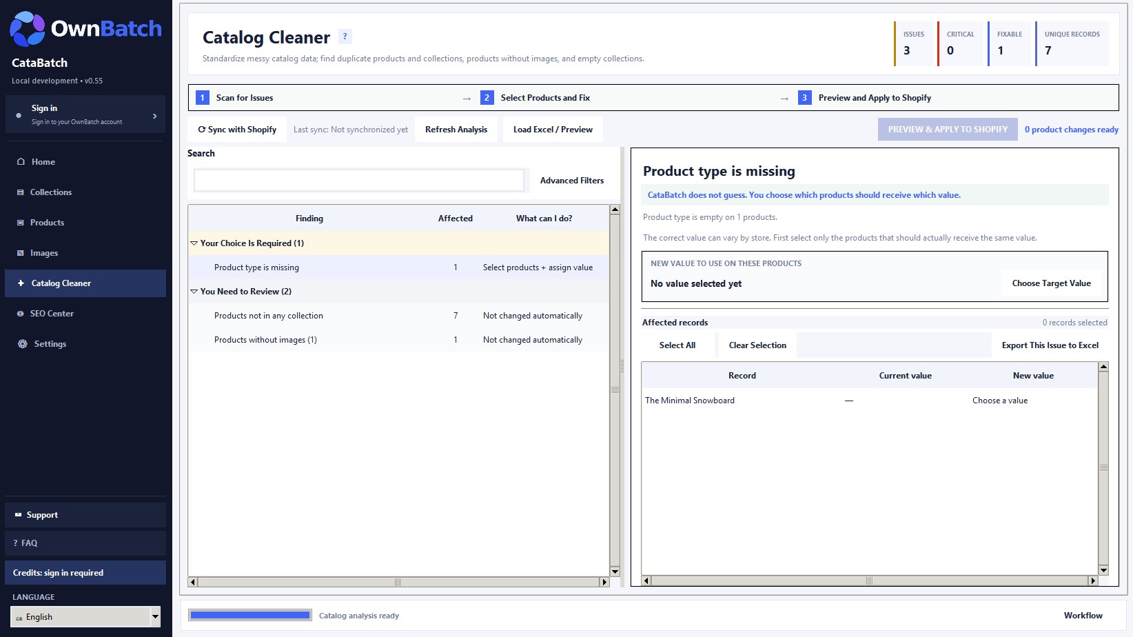
Task: Click Credits: sign in required
Action: (x=85, y=573)
